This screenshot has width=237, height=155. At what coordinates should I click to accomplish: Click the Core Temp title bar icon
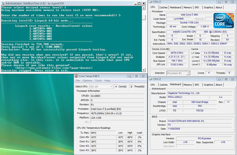76,76
